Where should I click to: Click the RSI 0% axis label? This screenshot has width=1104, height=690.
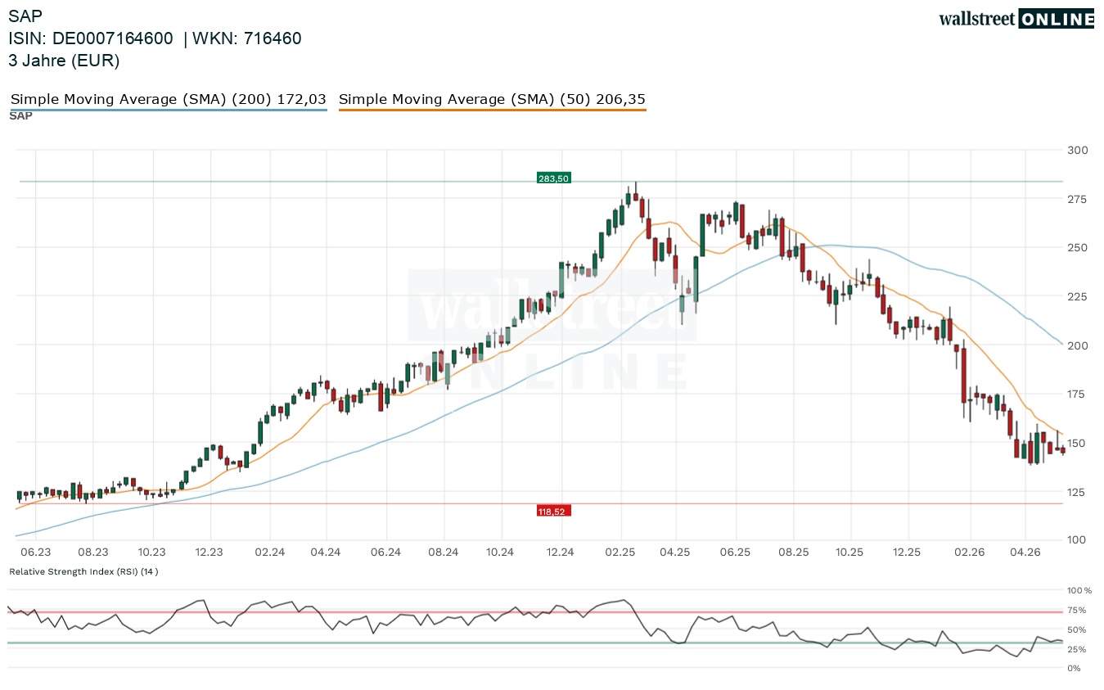tap(1075, 669)
